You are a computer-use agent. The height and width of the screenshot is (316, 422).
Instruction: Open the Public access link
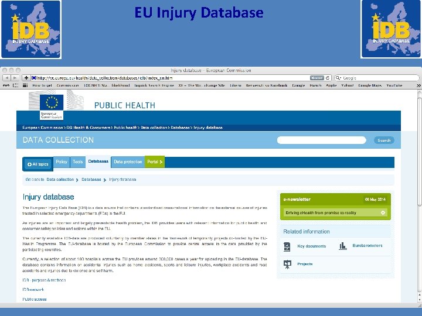pos(35,300)
